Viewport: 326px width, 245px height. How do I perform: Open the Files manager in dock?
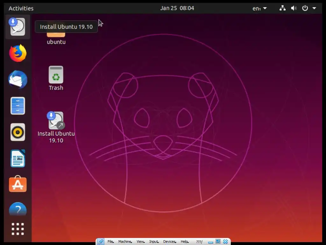[x=18, y=106]
